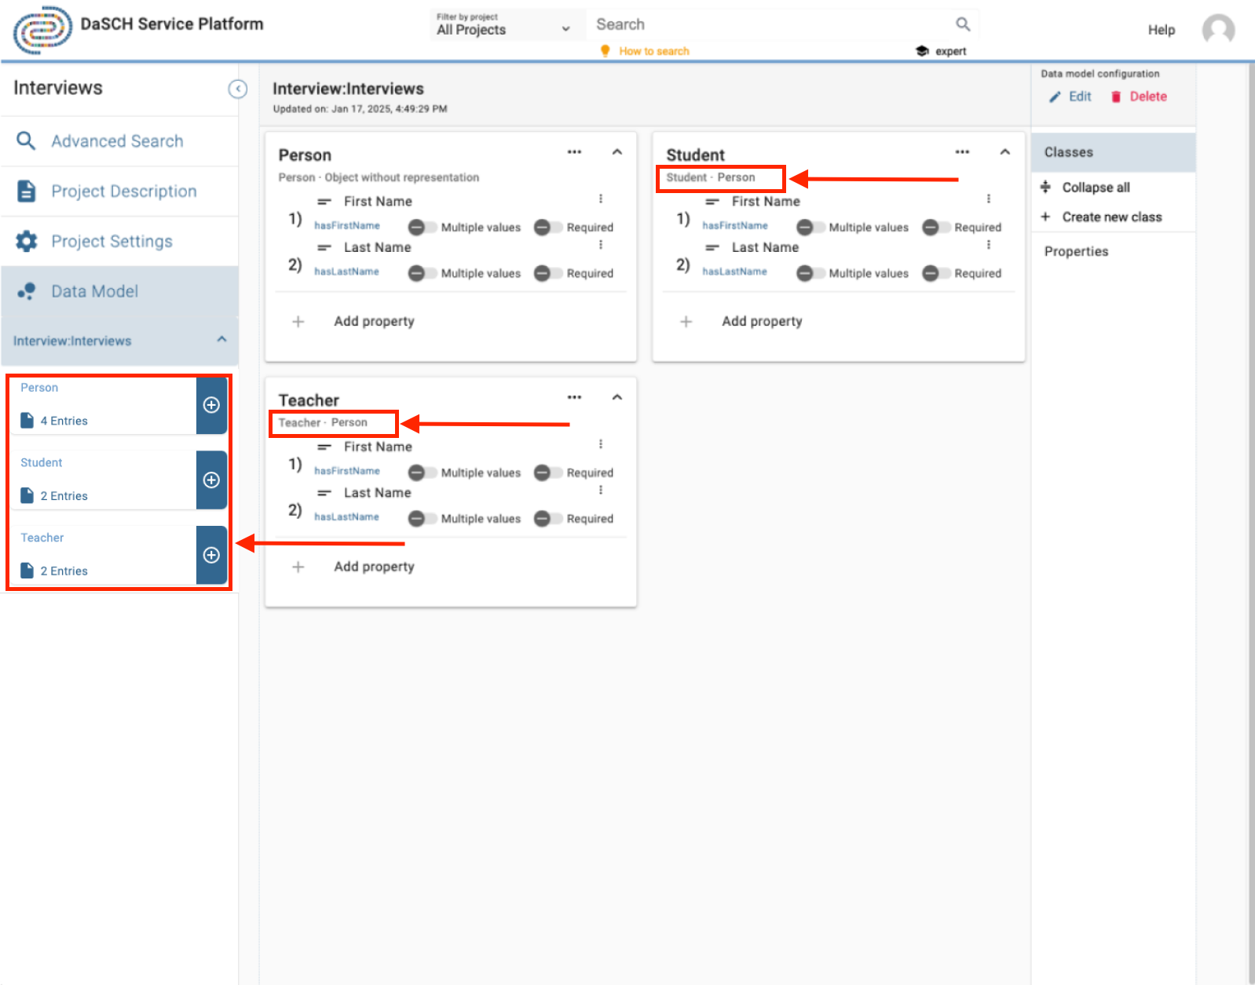Click the DaSCH Service Platform logo
This screenshot has width=1255, height=985.
(42, 30)
